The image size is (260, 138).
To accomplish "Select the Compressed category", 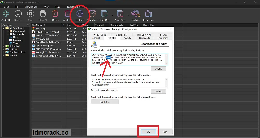I will point(19,31).
